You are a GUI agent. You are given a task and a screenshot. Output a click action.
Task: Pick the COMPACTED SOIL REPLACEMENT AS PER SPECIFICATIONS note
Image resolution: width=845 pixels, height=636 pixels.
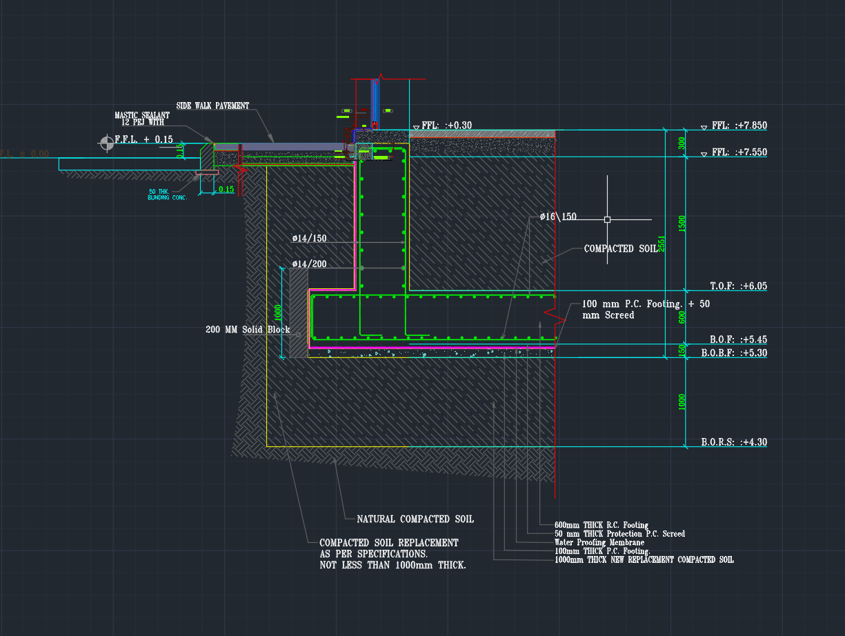click(x=393, y=554)
